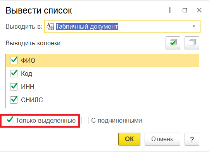Open the three-dot more options menu
209x152 pixels.
point(170,10)
